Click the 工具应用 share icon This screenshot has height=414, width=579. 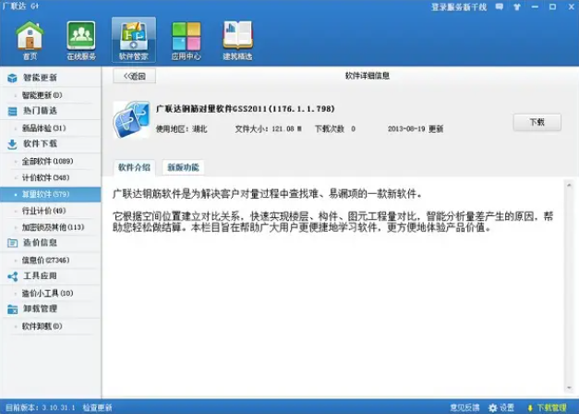[x=12, y=276]
